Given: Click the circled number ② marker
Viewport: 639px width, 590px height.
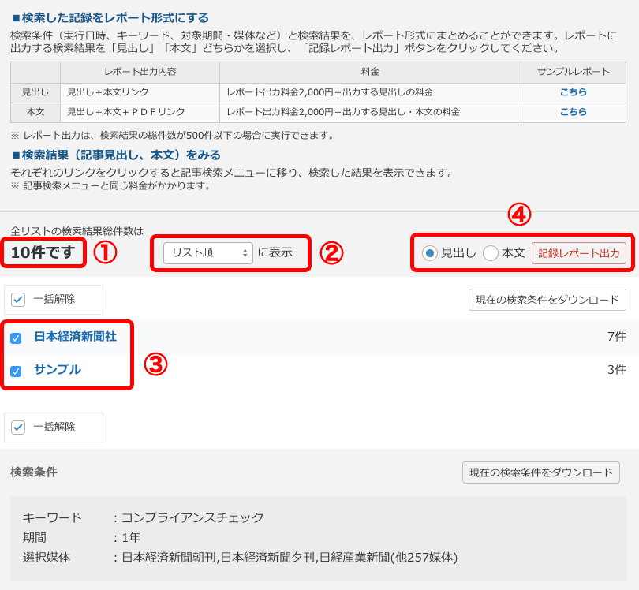Looking at the screenshot, I should coord(331,252).
